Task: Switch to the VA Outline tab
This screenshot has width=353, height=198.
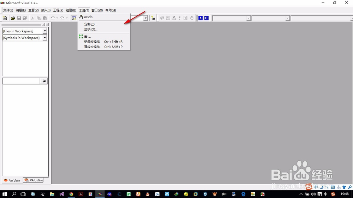Action: pos(33,180)
